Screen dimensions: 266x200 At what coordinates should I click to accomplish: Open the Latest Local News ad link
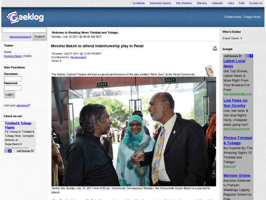(235, 63)
